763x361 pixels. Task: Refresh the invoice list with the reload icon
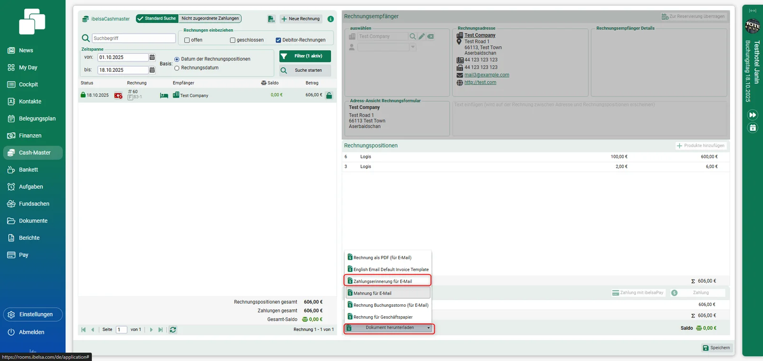point(173,330)
